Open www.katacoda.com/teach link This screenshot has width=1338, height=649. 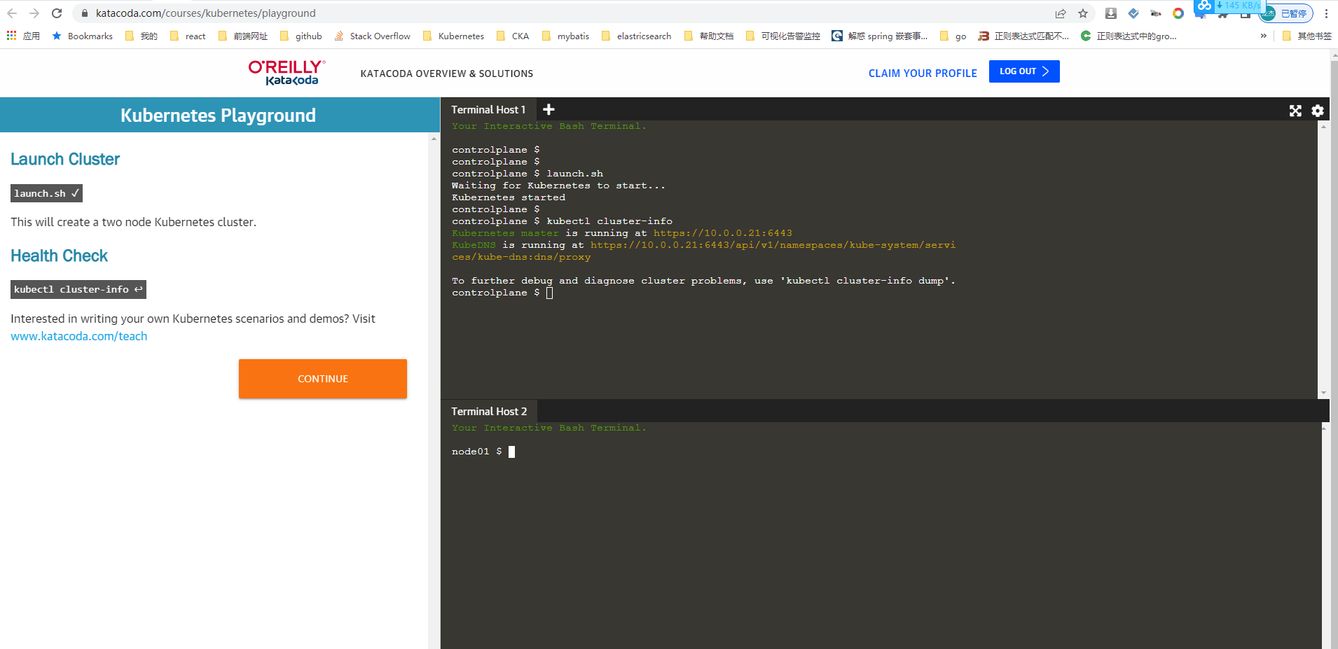click(79, 336)
